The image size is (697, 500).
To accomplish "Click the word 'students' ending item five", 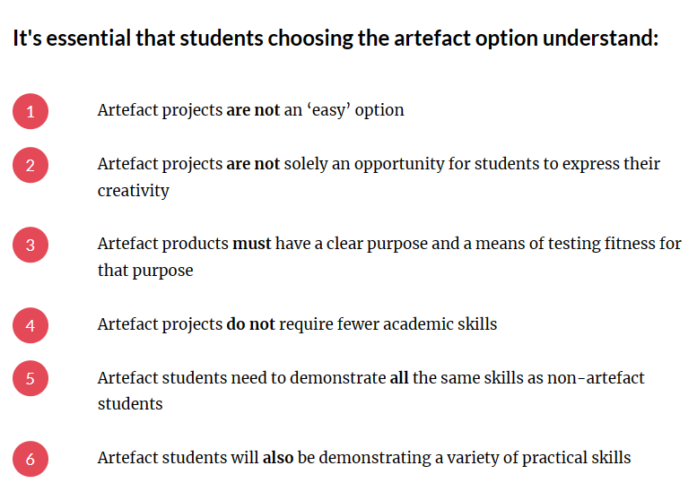I will click(x=130, y=404).
